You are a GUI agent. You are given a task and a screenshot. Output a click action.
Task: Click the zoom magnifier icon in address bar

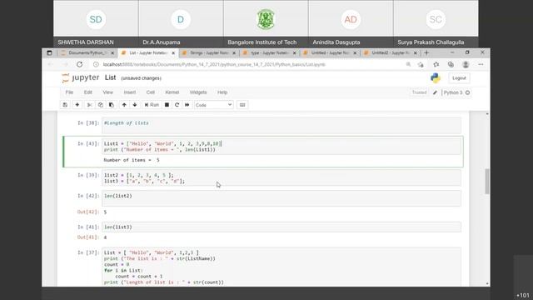(x=408, y=64)
